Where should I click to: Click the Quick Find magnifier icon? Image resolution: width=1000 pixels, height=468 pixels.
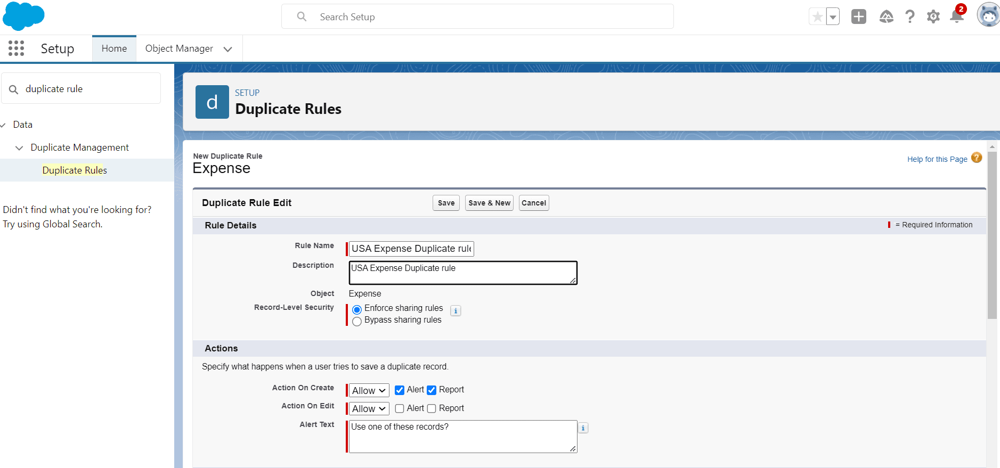(14, 89)
